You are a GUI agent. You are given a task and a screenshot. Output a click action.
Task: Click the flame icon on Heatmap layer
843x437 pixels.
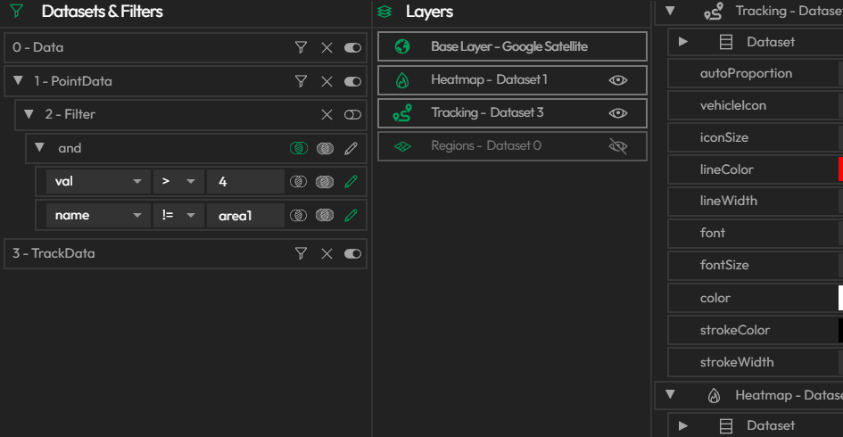click(402, 80)
